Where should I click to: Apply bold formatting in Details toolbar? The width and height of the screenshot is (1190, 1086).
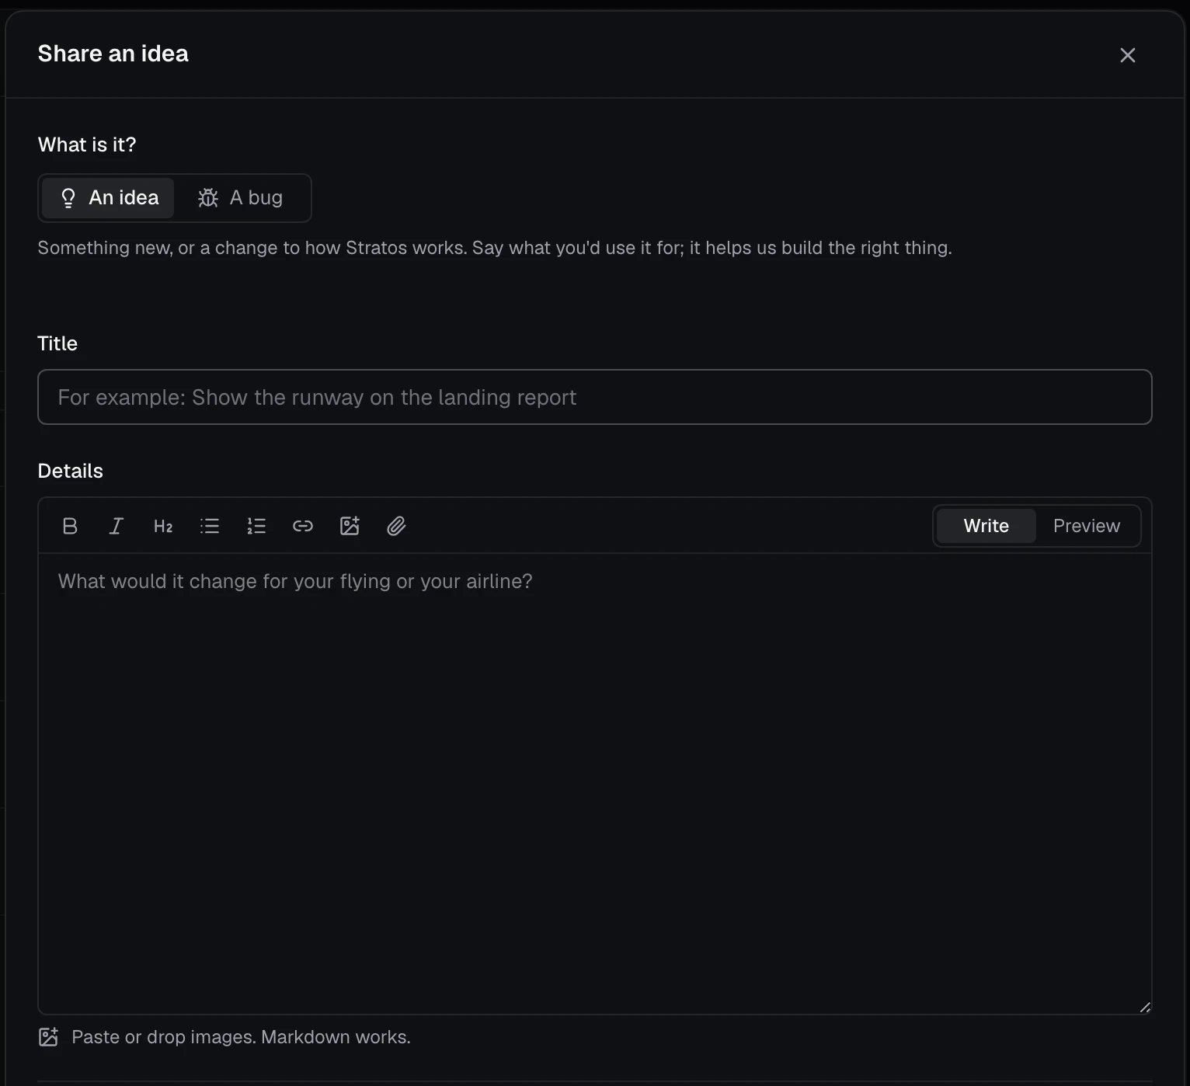coord(70,526)
